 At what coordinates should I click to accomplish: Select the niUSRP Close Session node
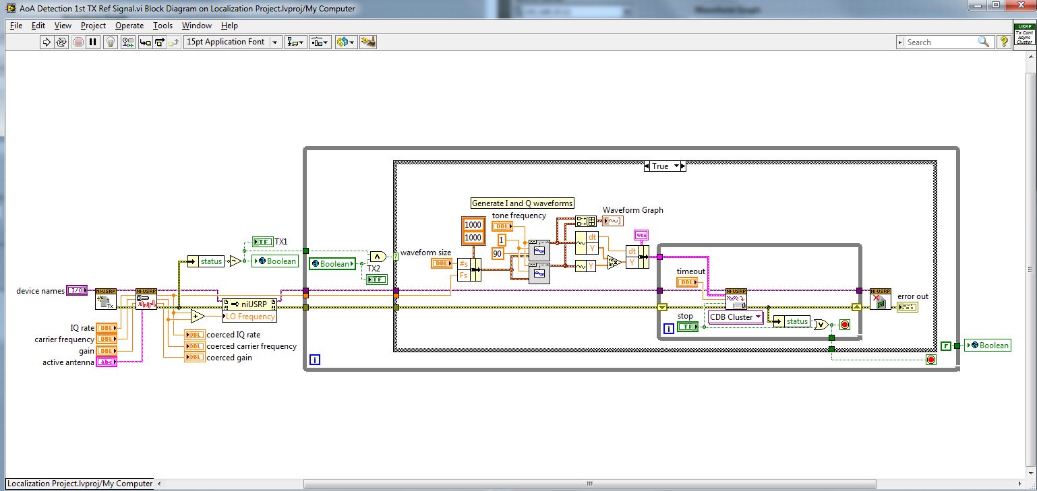click(881, 298)
